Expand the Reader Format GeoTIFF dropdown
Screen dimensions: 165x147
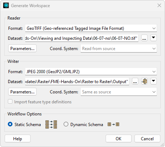pos(154,28)
